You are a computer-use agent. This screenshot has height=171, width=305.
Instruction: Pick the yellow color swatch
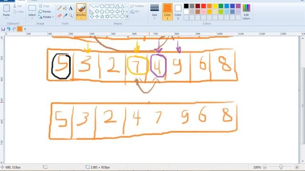(215, 6)
